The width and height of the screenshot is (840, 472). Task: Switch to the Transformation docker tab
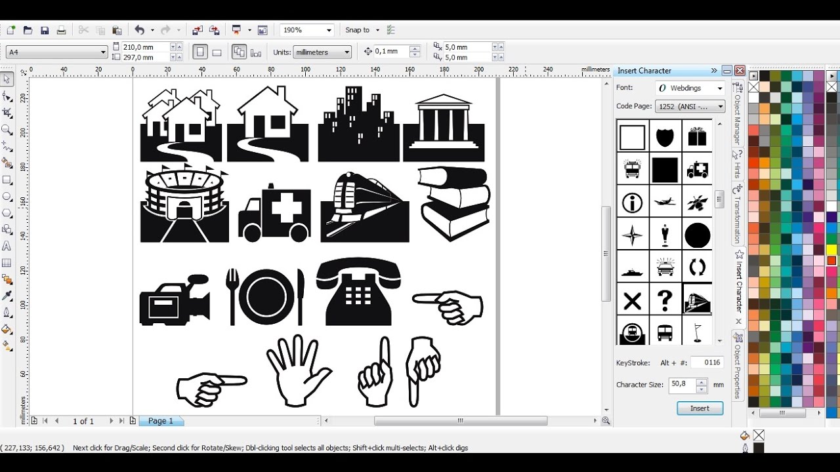point(737,214)
